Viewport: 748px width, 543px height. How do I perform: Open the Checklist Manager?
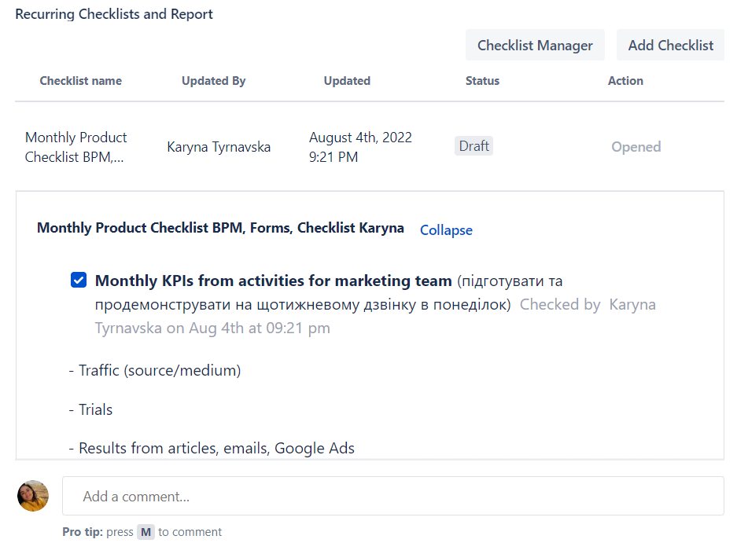[535, 46]
